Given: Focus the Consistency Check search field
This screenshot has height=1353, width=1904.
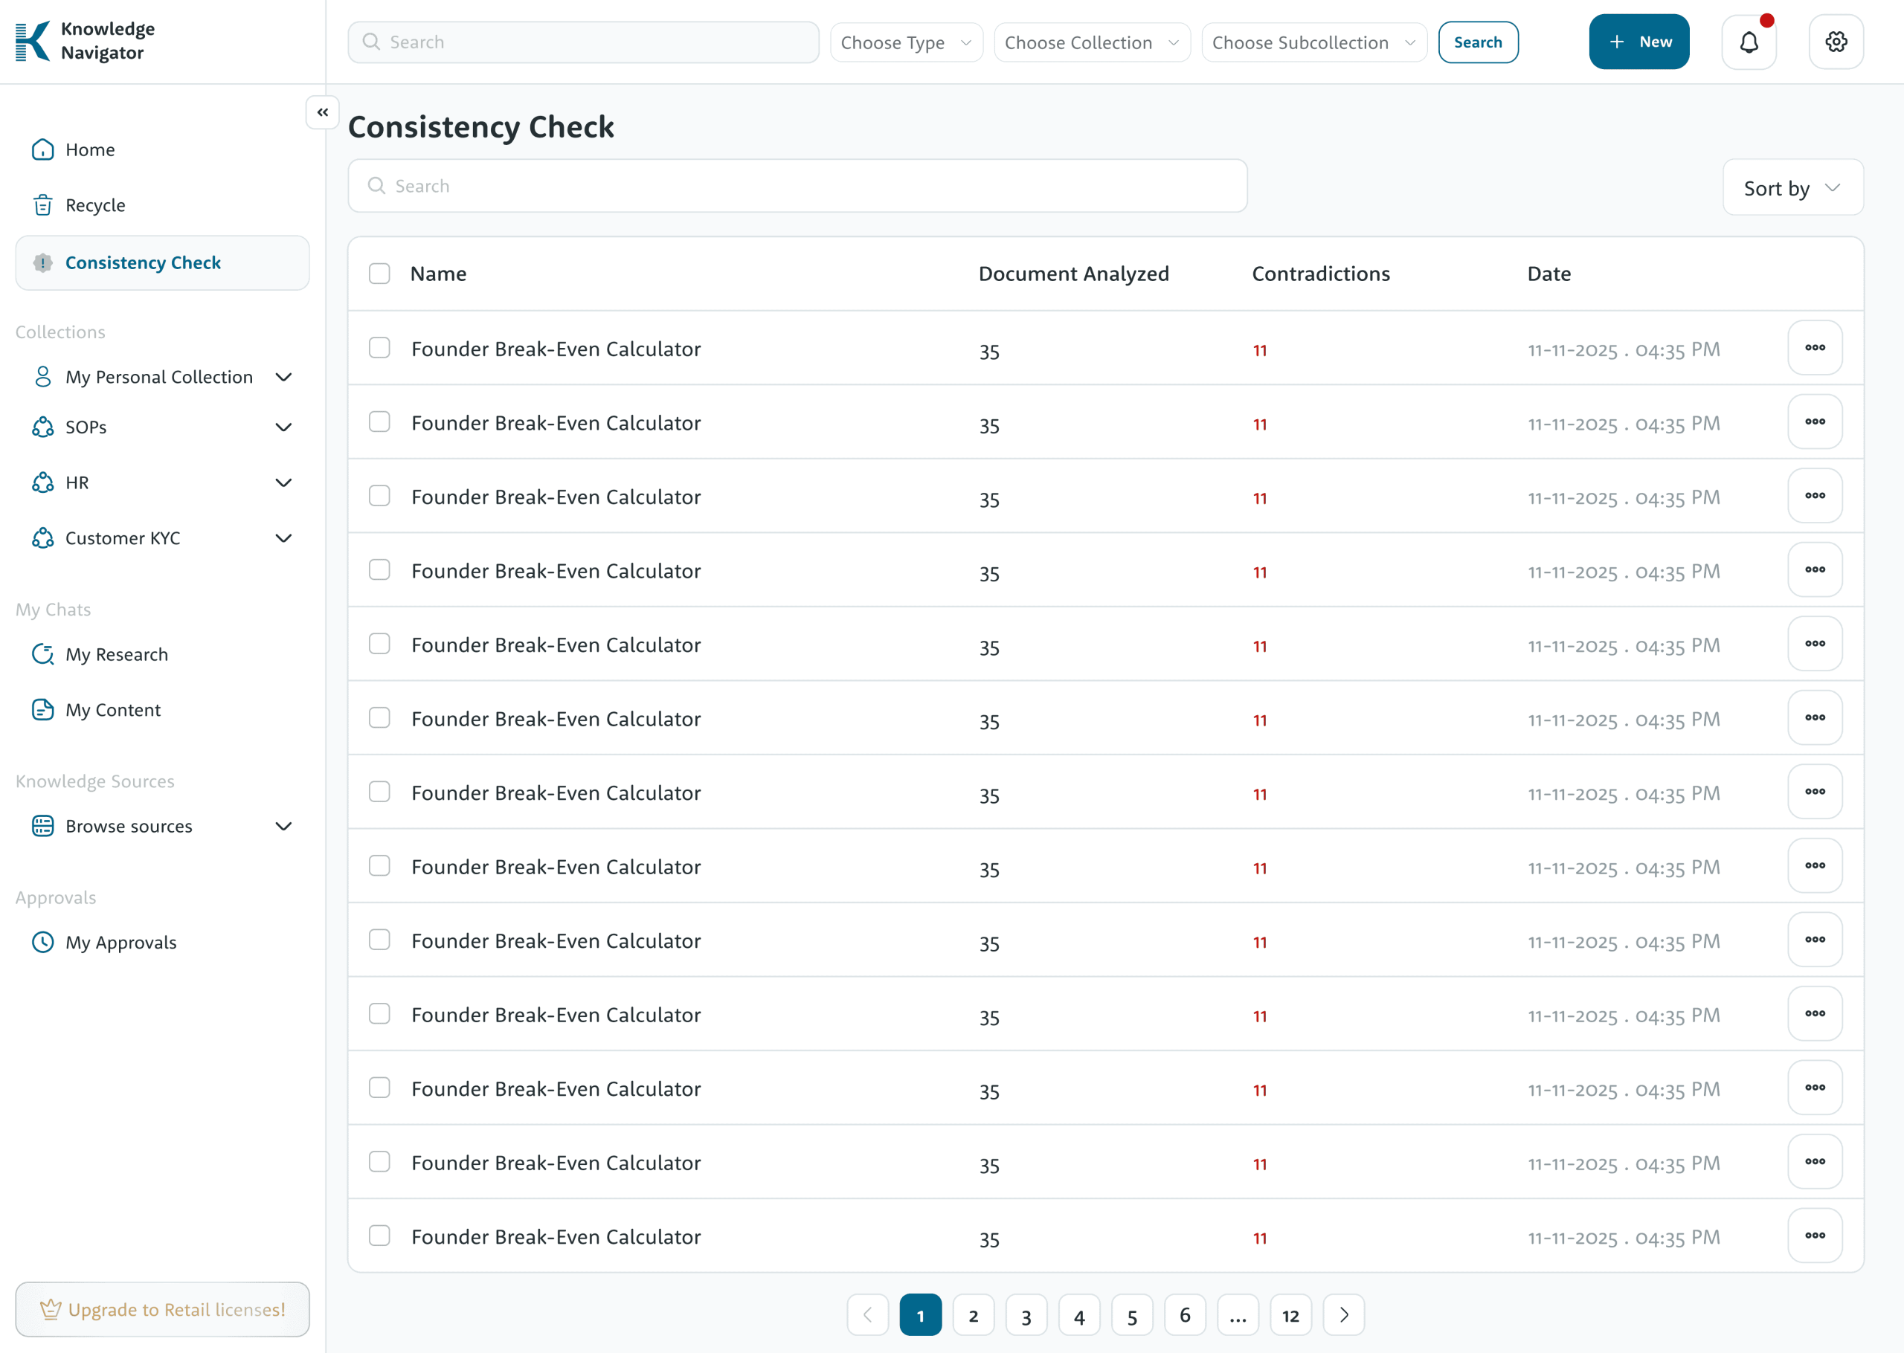Looking at the screenshot, I should [x=797, y=186].
